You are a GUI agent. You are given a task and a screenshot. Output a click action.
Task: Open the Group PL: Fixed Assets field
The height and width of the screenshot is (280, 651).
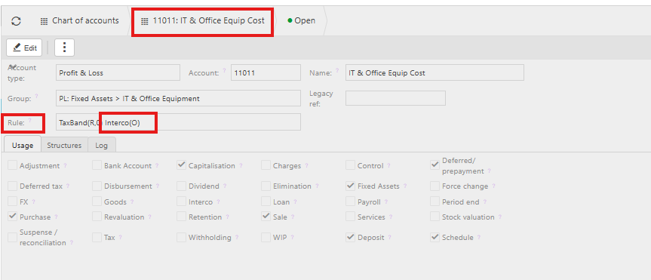(x=178, y=98)
